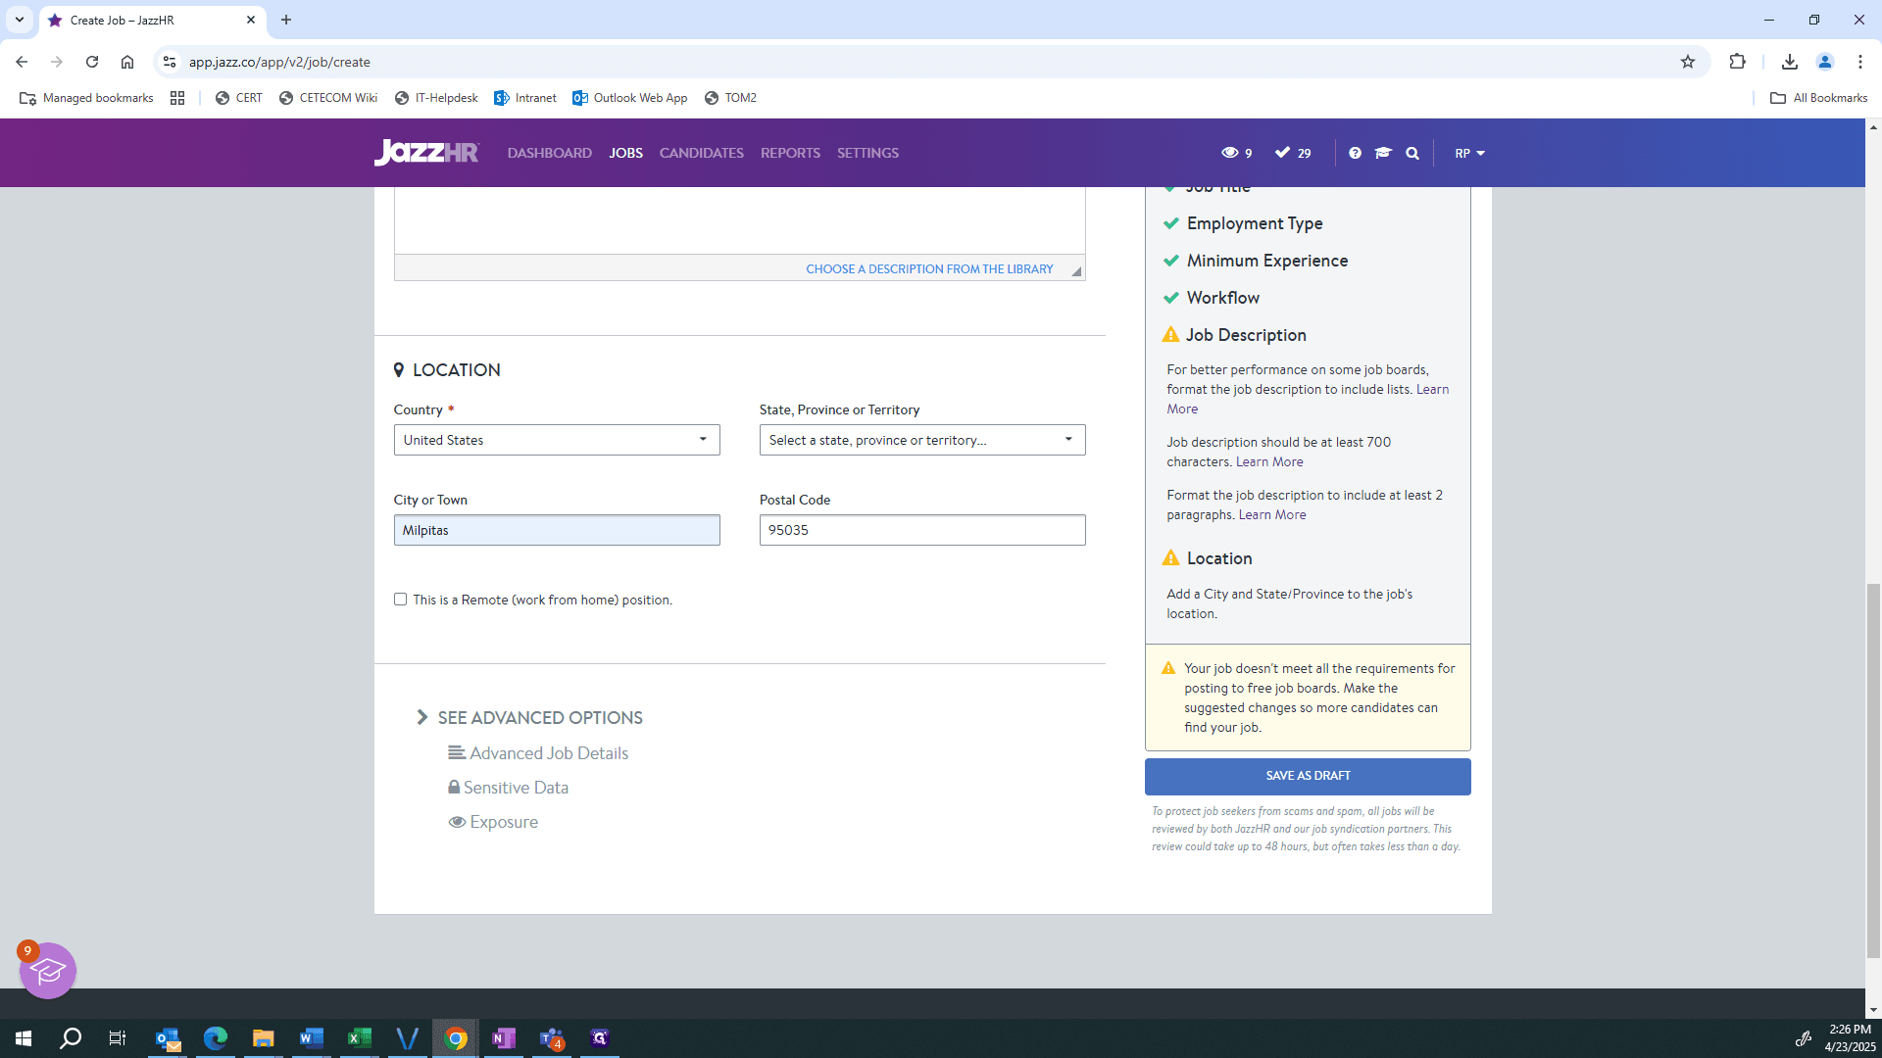Viewport: 1882px width, 1058px height.
Task: Open Chrome downloads icon
Action: [1789, 62]
